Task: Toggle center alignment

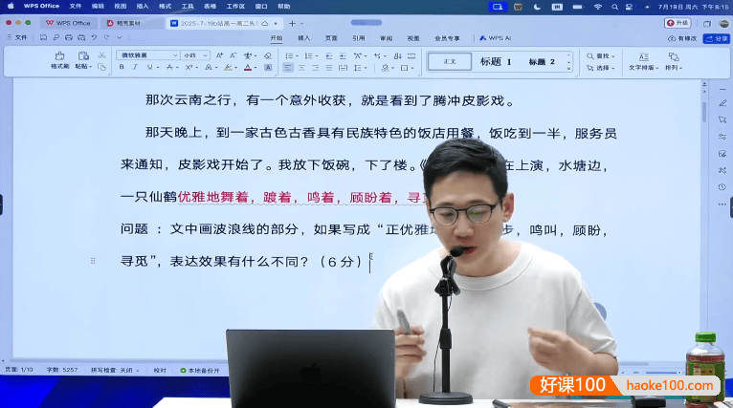Action: (x=301, y=68)
